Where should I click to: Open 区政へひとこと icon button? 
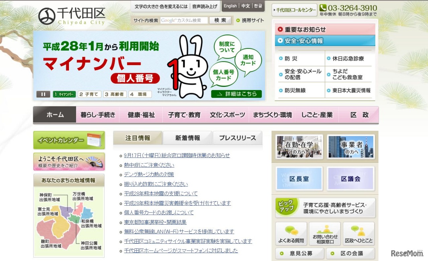pyautogui.click(x=359, y=234)
